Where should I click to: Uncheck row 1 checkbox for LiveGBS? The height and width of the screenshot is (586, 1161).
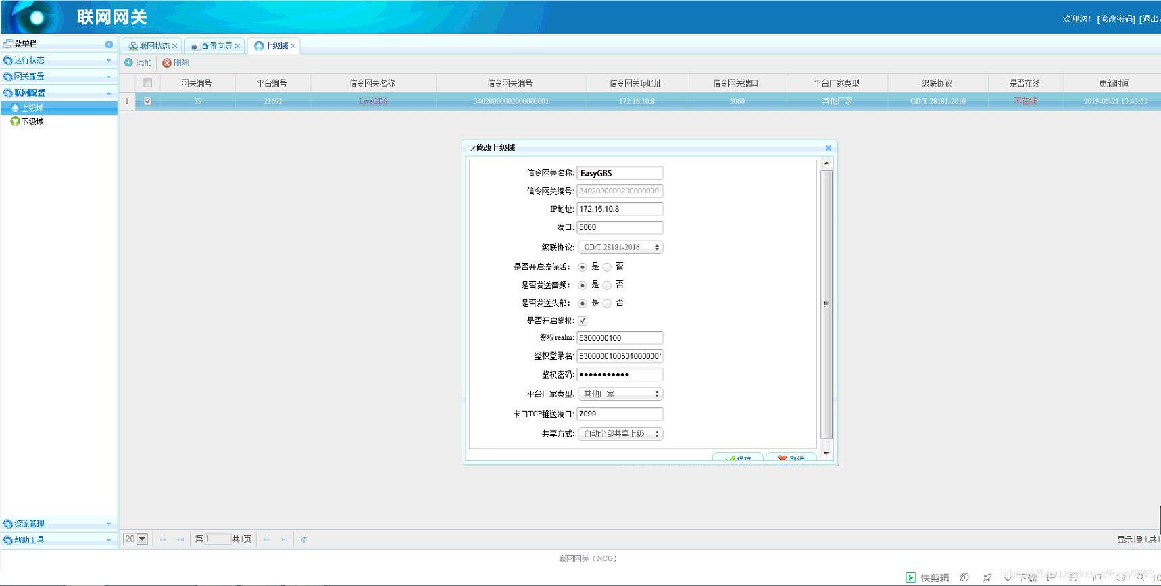[147, 101]
